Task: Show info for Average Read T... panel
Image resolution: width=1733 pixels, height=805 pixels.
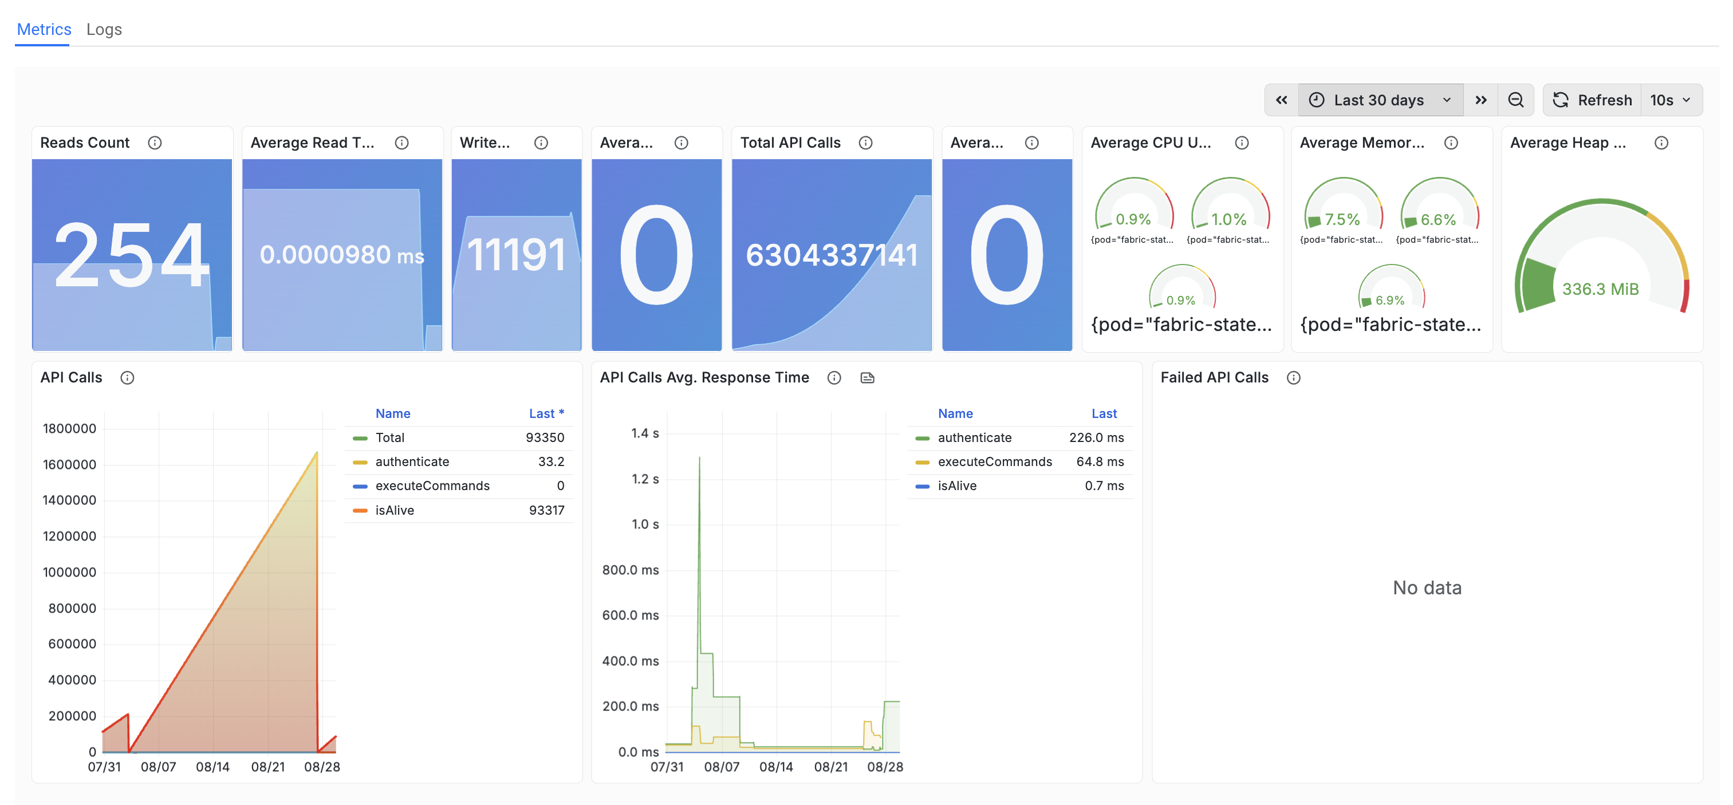Action: (401, 143)
